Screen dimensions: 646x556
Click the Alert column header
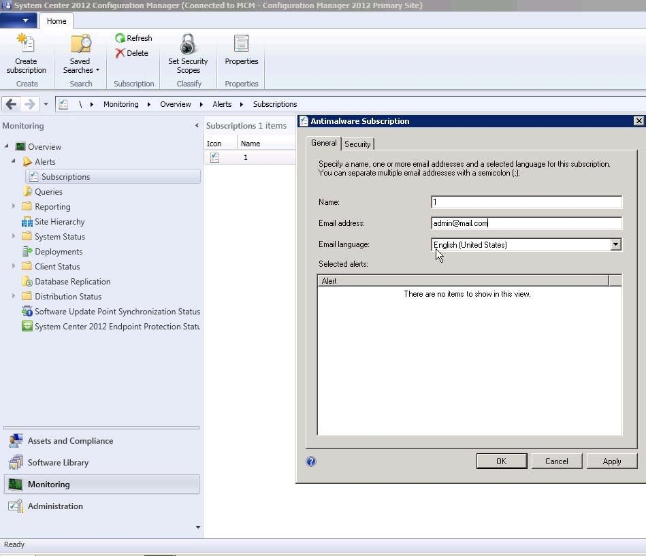pyautogui.click(x=463, y=281)
